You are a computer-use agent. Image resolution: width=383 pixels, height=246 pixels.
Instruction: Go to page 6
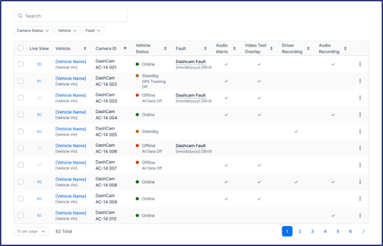click(350, 231)
